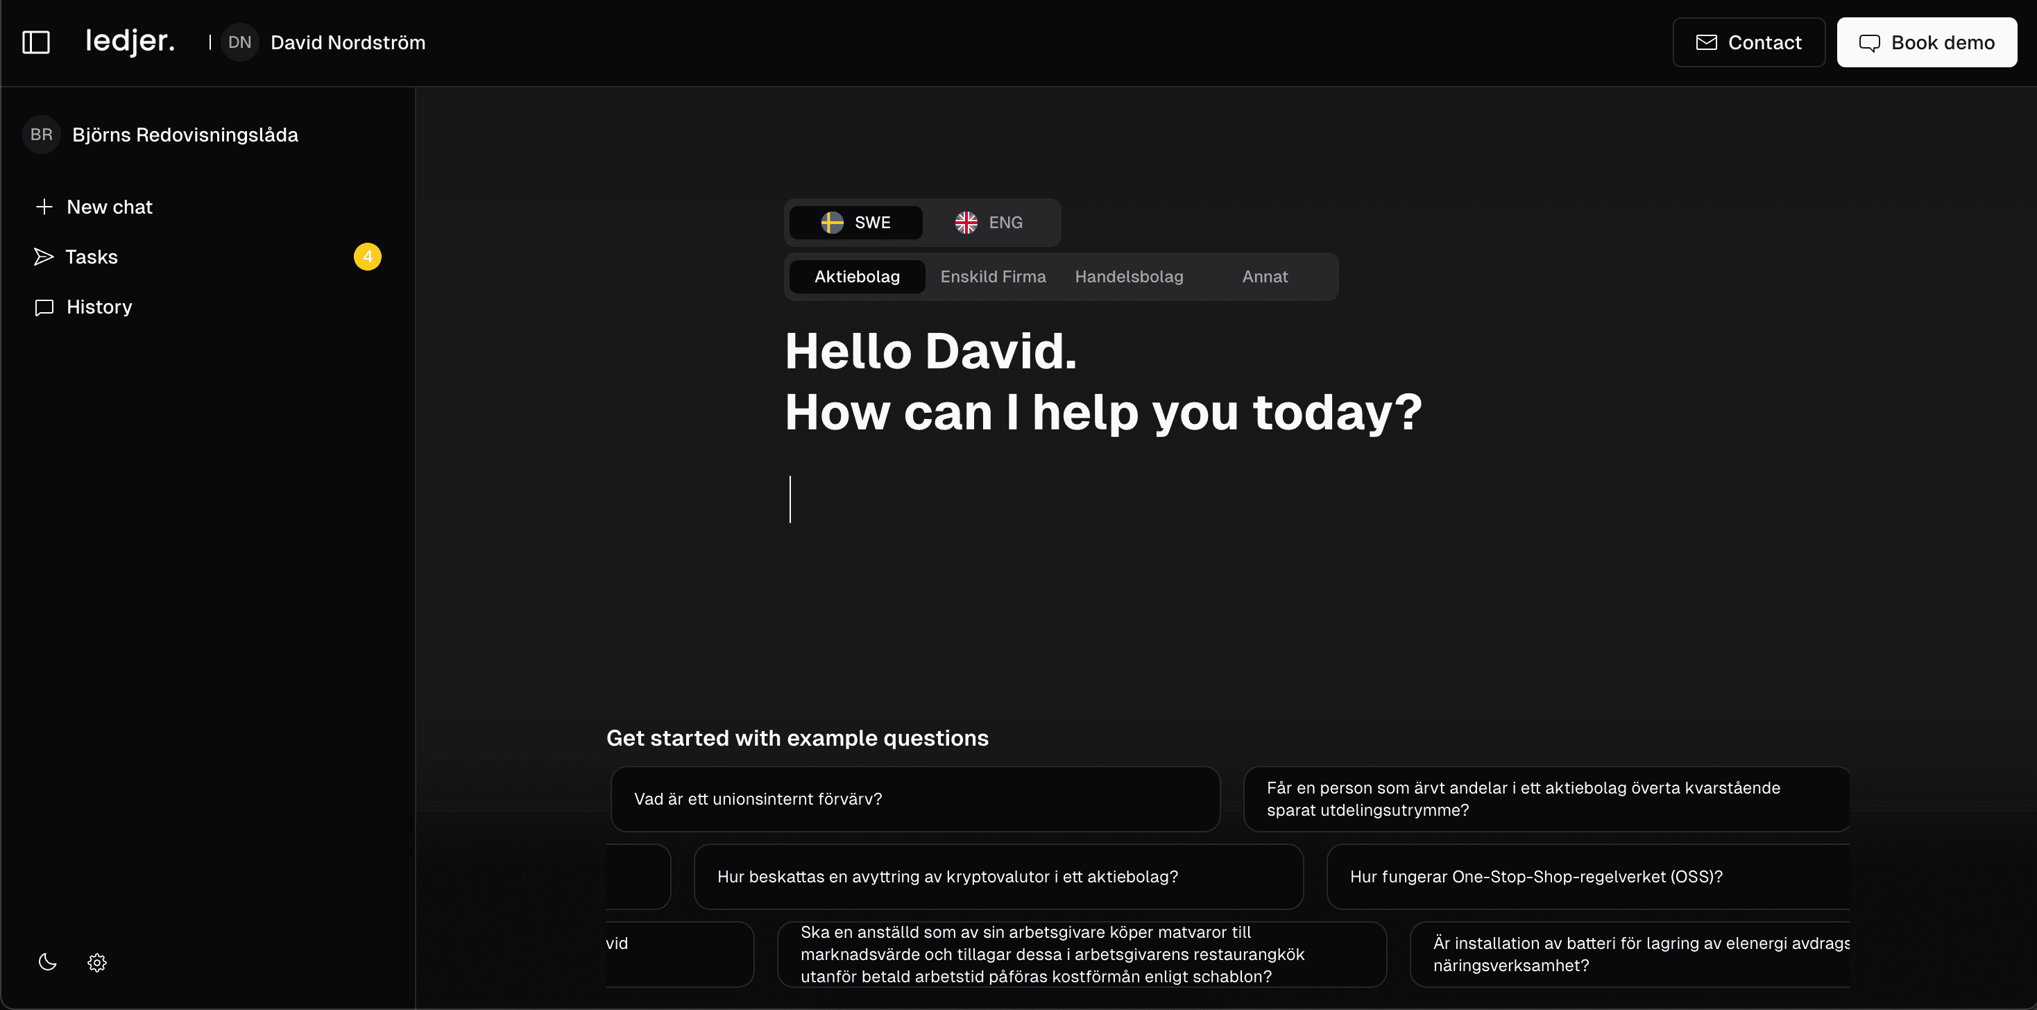The width and height of the screenshot is (2037, 1010).
Task: Click the Tasks icon in sidebar
Action: 43,257
